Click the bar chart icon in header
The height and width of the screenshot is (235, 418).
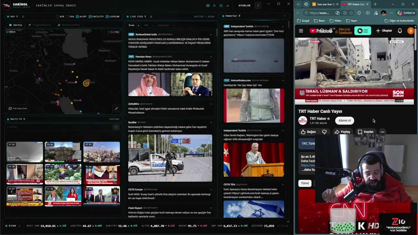pyautogui.click(x=227, y=6)
